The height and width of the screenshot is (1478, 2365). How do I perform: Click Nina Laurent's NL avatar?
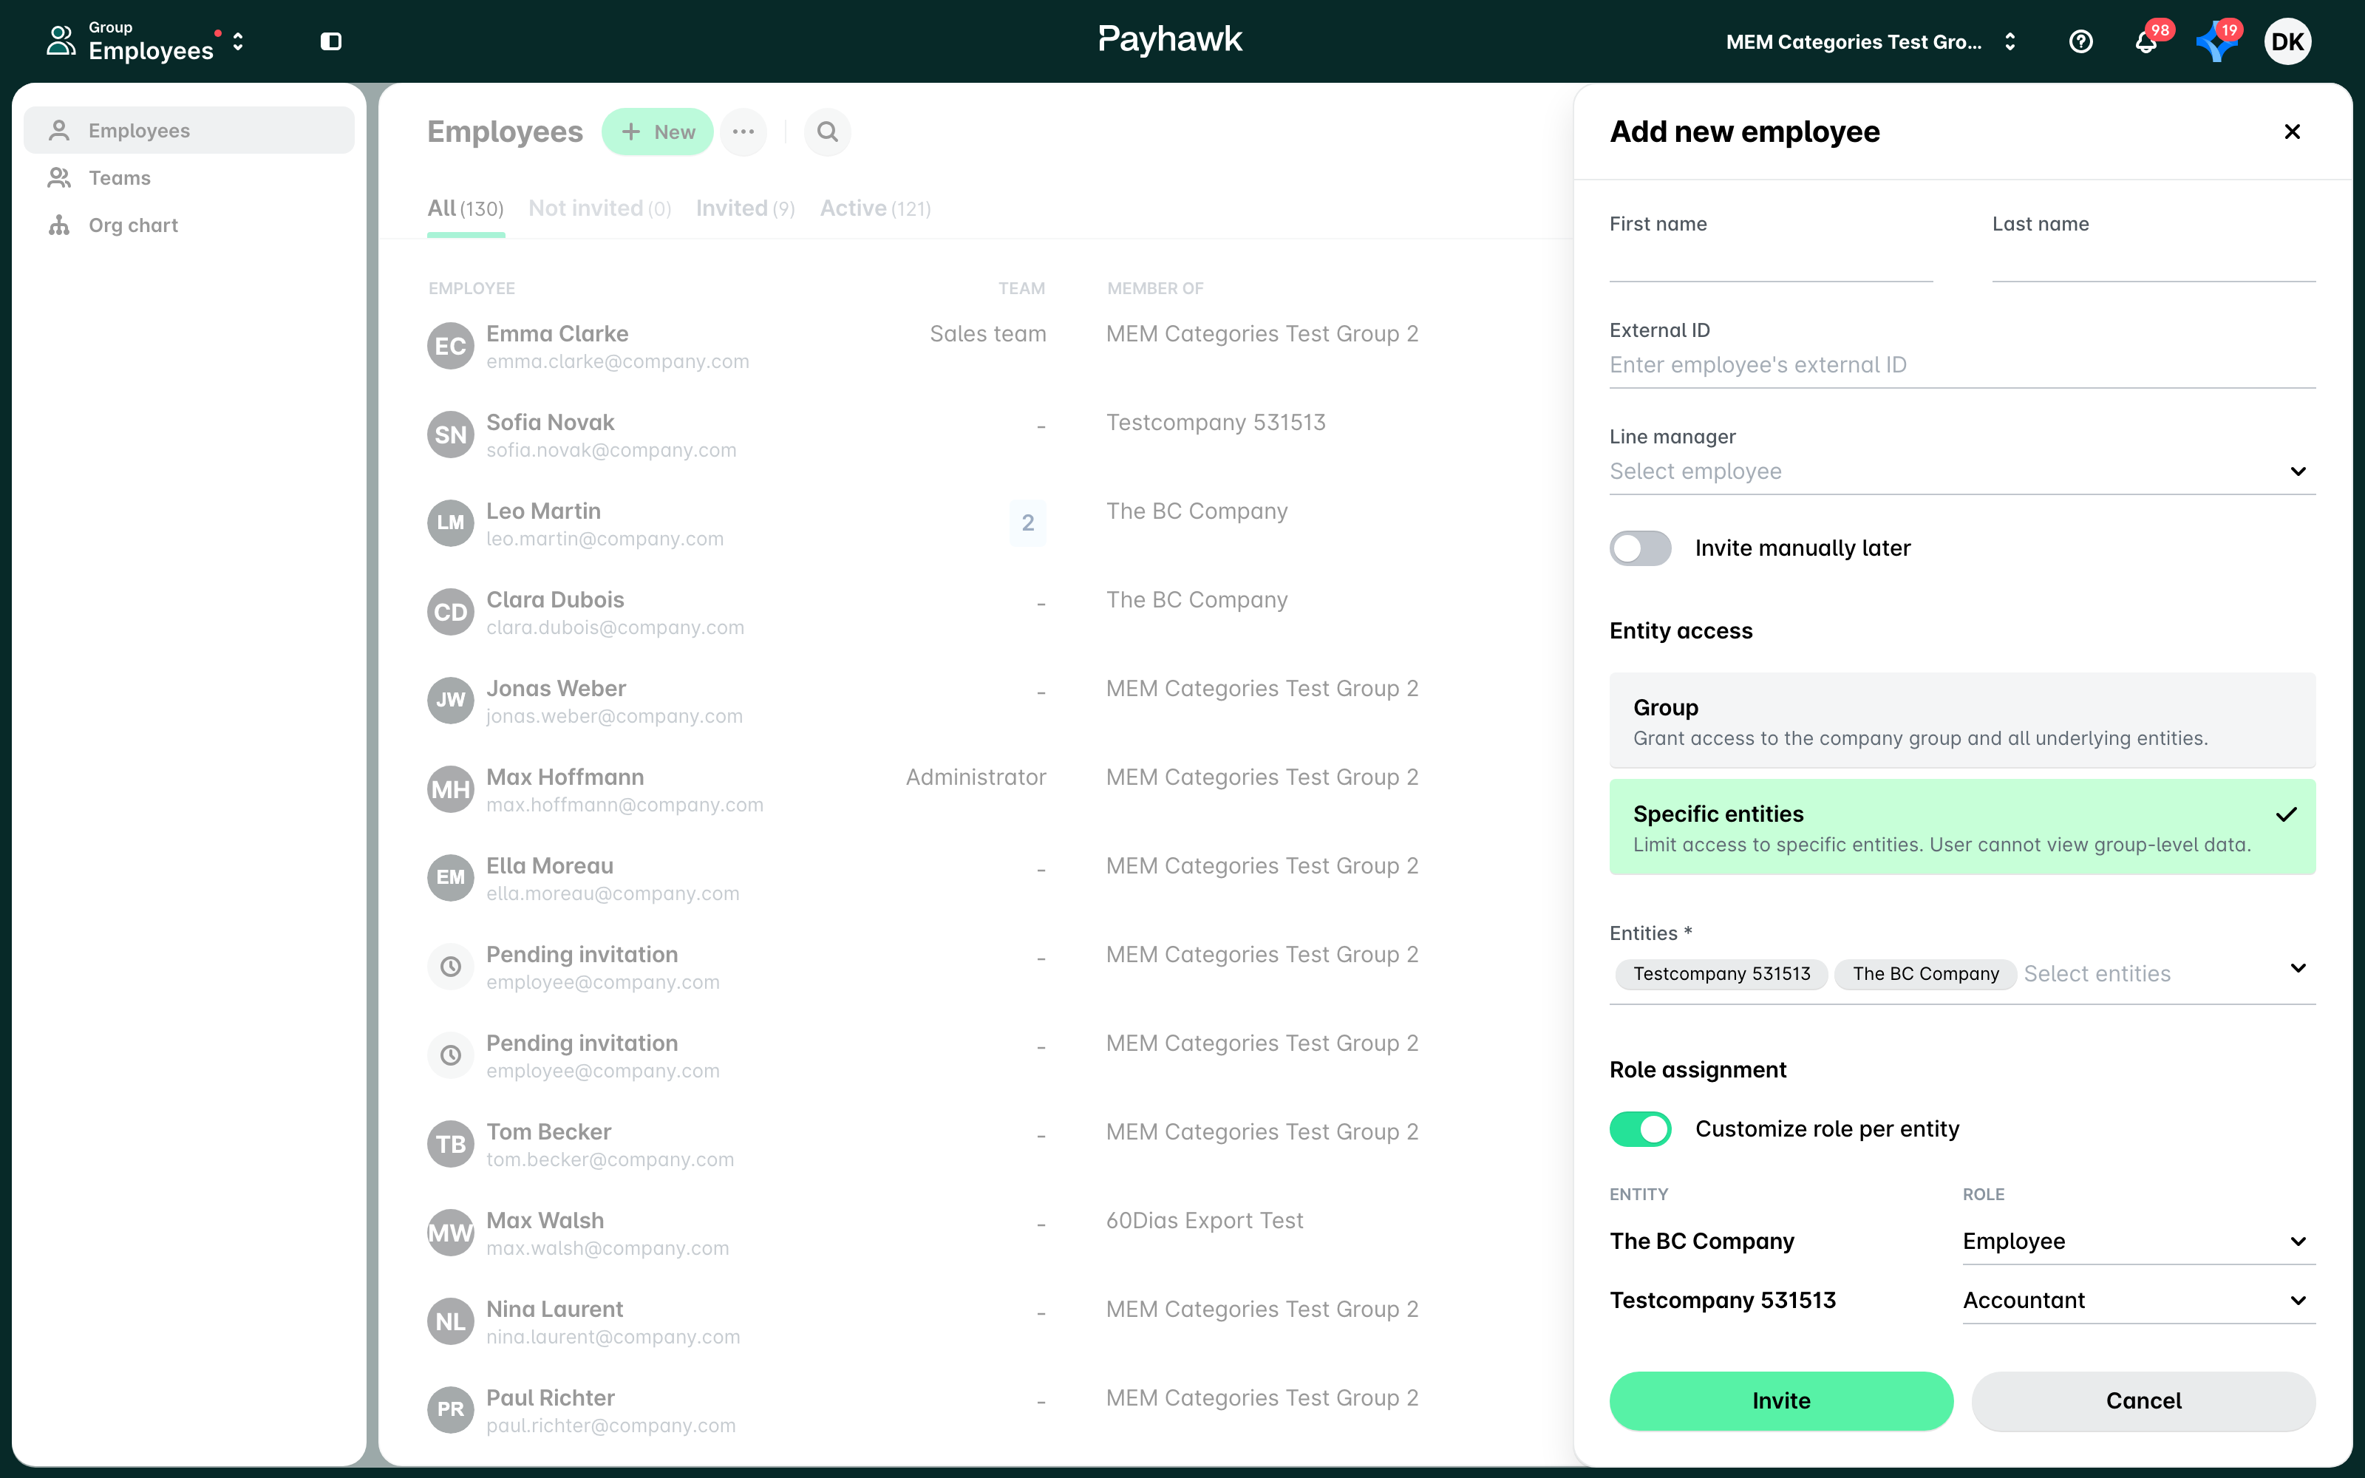[451, 1321]
